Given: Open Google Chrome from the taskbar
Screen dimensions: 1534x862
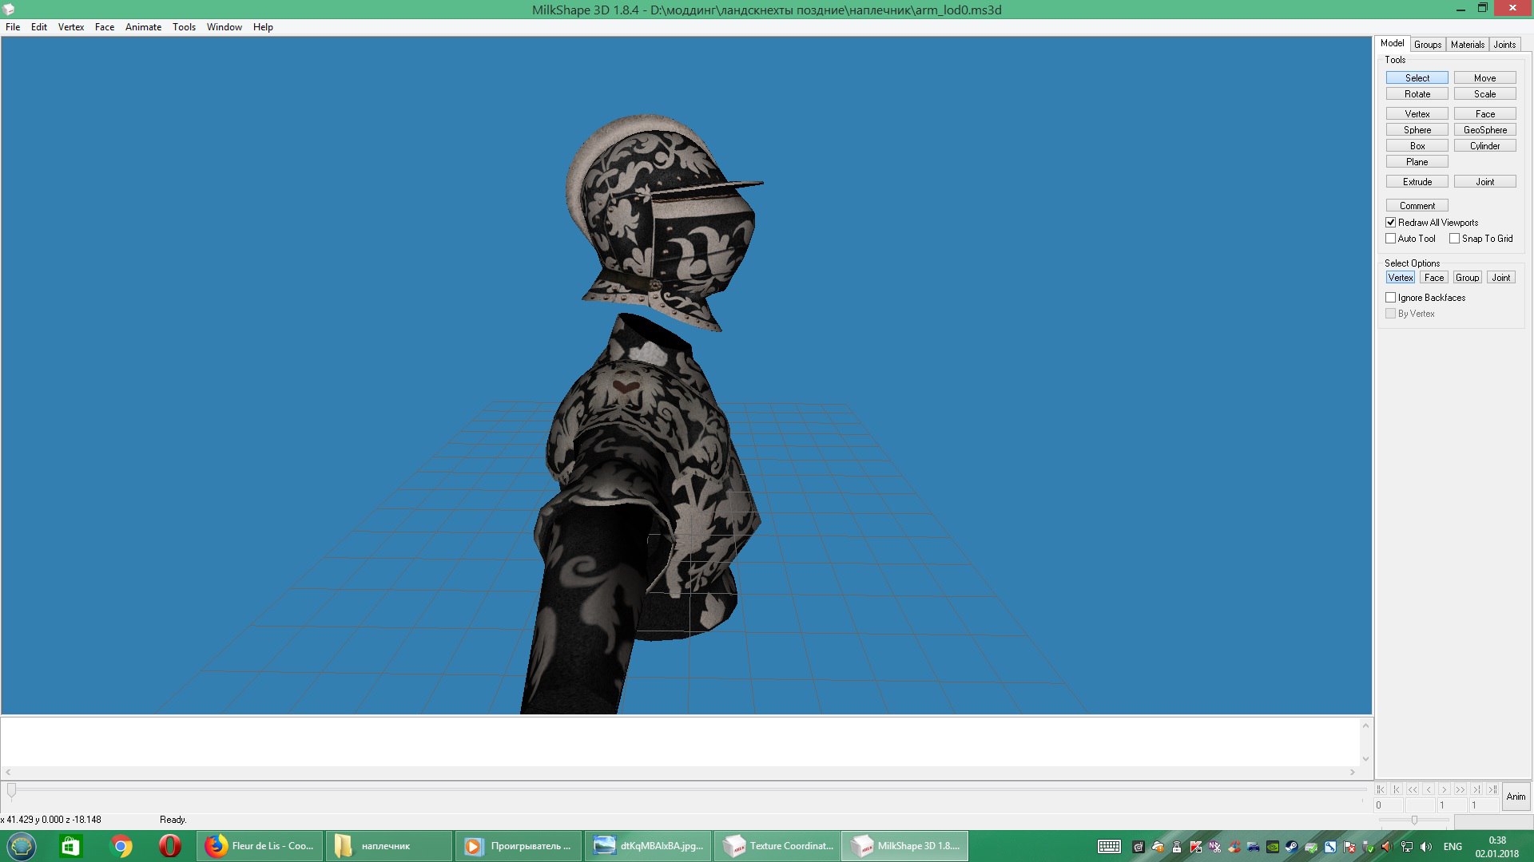Looking at the screenshot, I should (x=121, y=846).
